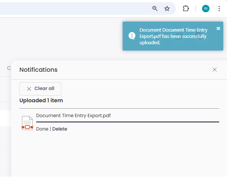Open the Chrome profile avatar "m"
Screen dimensions: 227x177
(206, 9)
